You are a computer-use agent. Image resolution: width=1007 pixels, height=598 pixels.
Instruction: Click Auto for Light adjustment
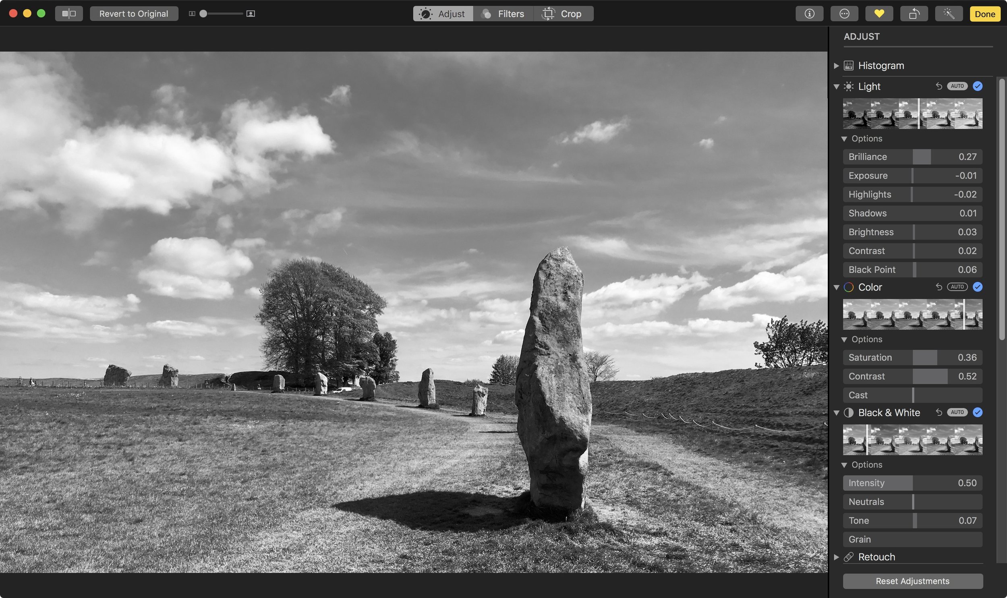(957, 86)
